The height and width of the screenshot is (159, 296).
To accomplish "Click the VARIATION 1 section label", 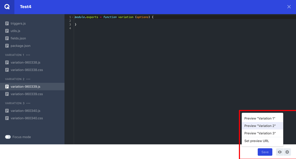I will 15,55.
